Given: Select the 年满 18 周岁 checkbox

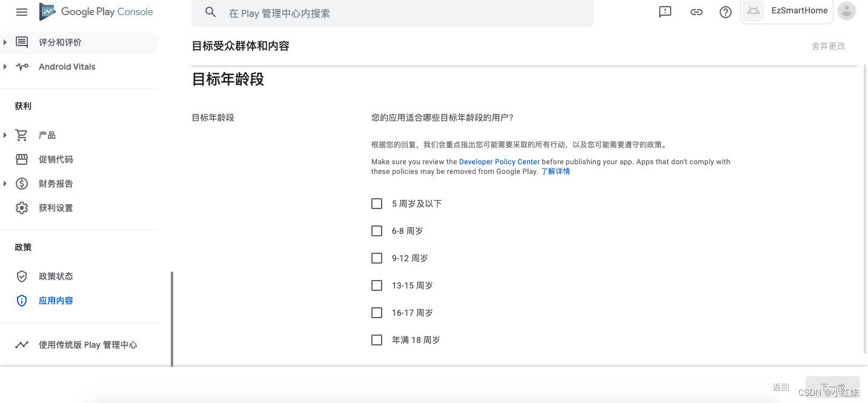Looking at the screenshot, I should pos(376,339).
